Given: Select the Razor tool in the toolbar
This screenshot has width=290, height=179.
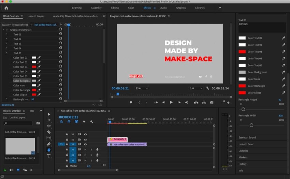Looking at the screenshot, I should click(x=49, y=132).
